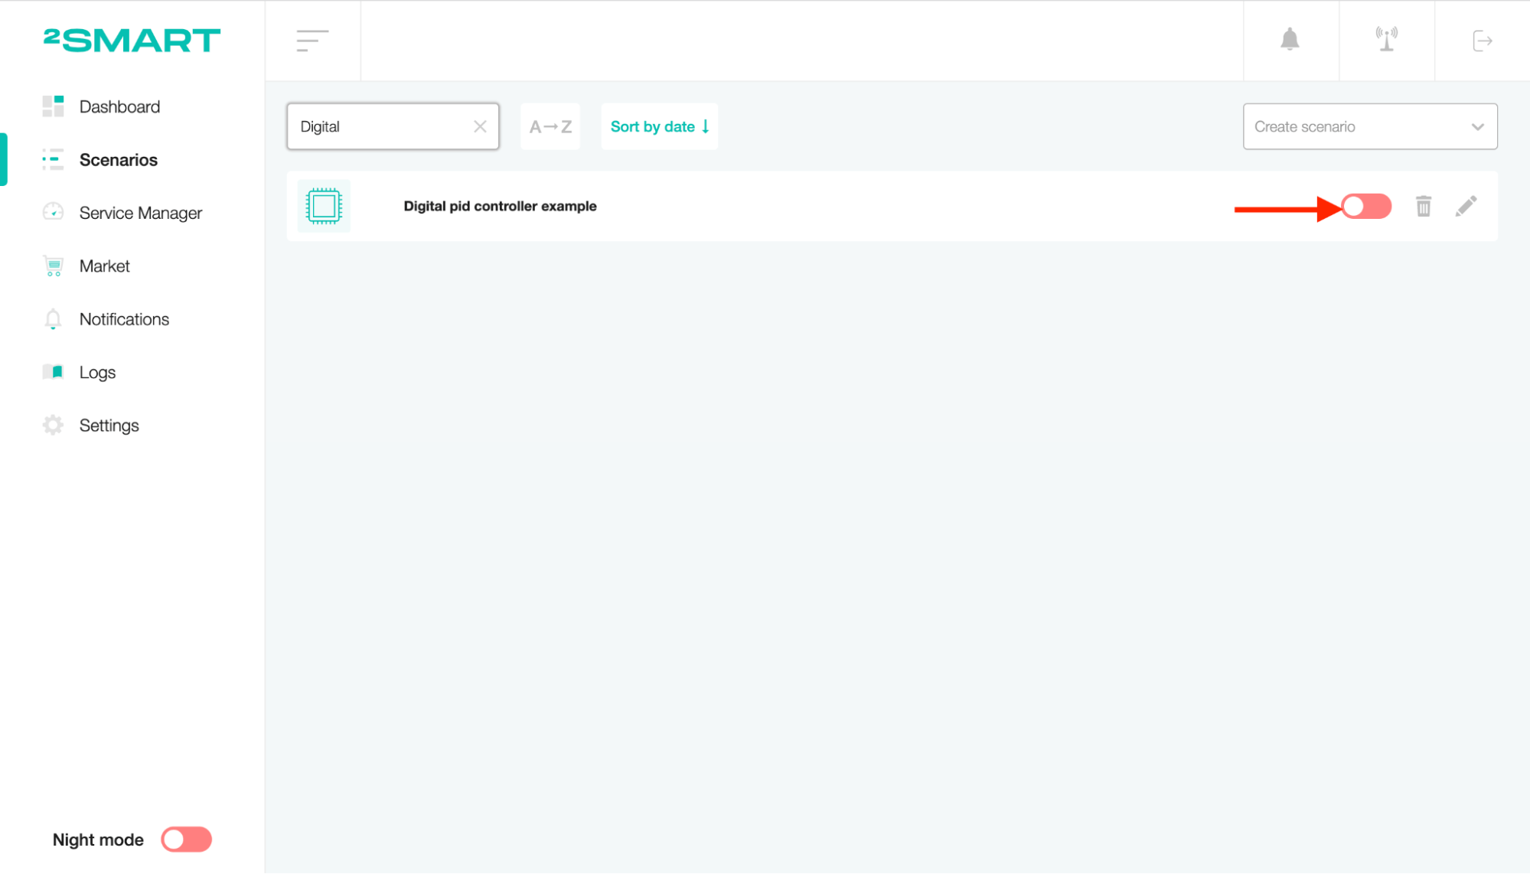The width and height of the screenshot is (1530, 874).
Task: Enable the Digital pid controller scenario toggle
Action: pyautogui.click(x=1366, y=207)
